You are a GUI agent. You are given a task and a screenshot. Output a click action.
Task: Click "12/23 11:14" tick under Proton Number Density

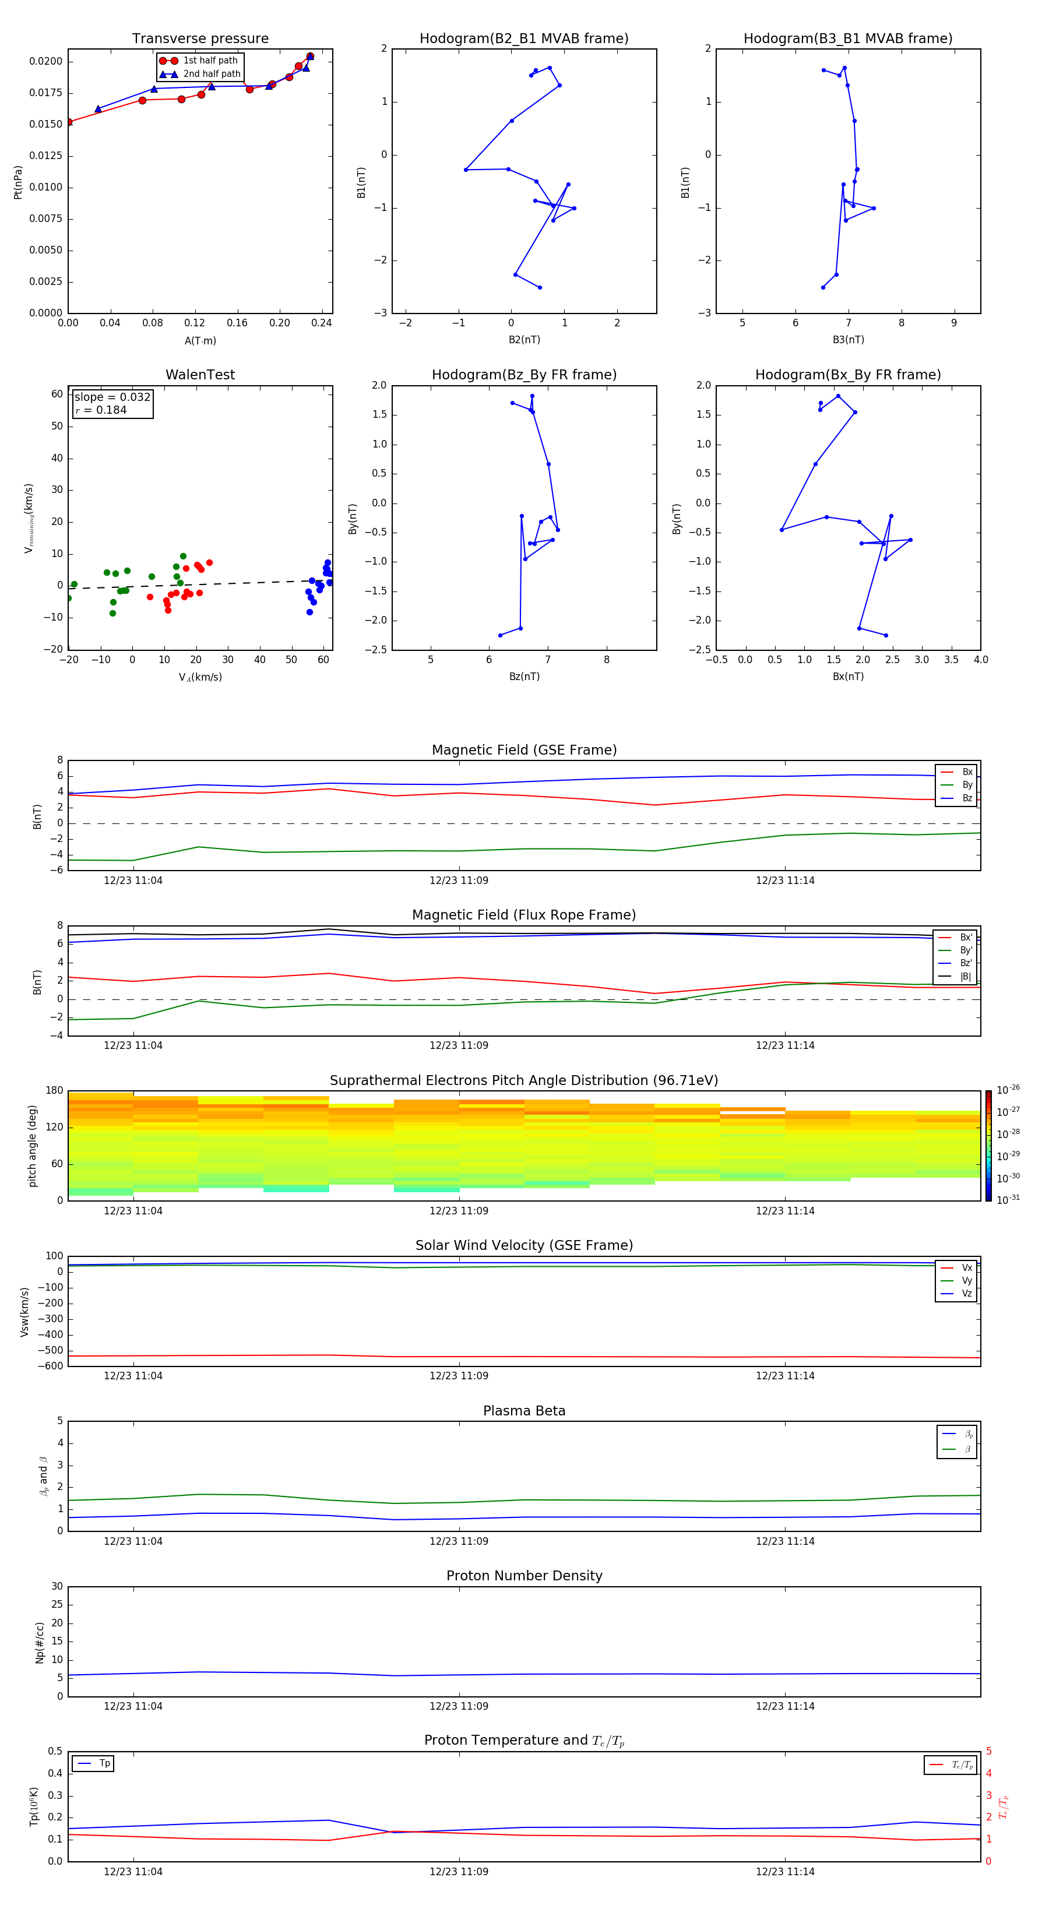pos(784,1706)
